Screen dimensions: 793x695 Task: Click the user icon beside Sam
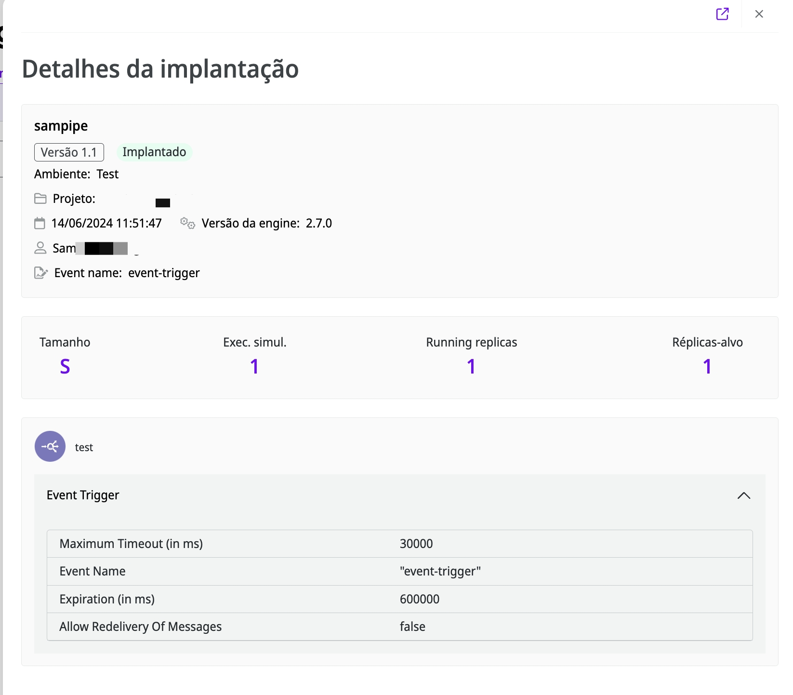(40, 248)
